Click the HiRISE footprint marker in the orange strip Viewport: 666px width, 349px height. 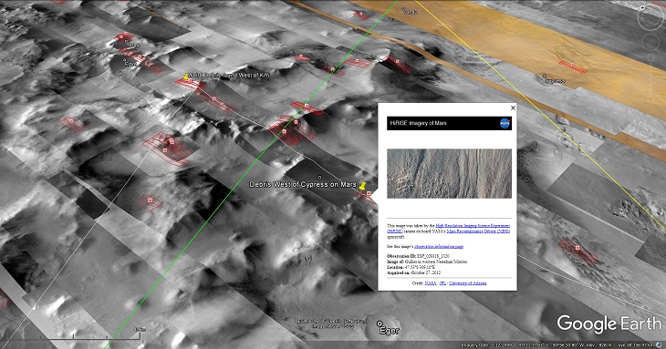pyautogui.click(x=573, y=66)
